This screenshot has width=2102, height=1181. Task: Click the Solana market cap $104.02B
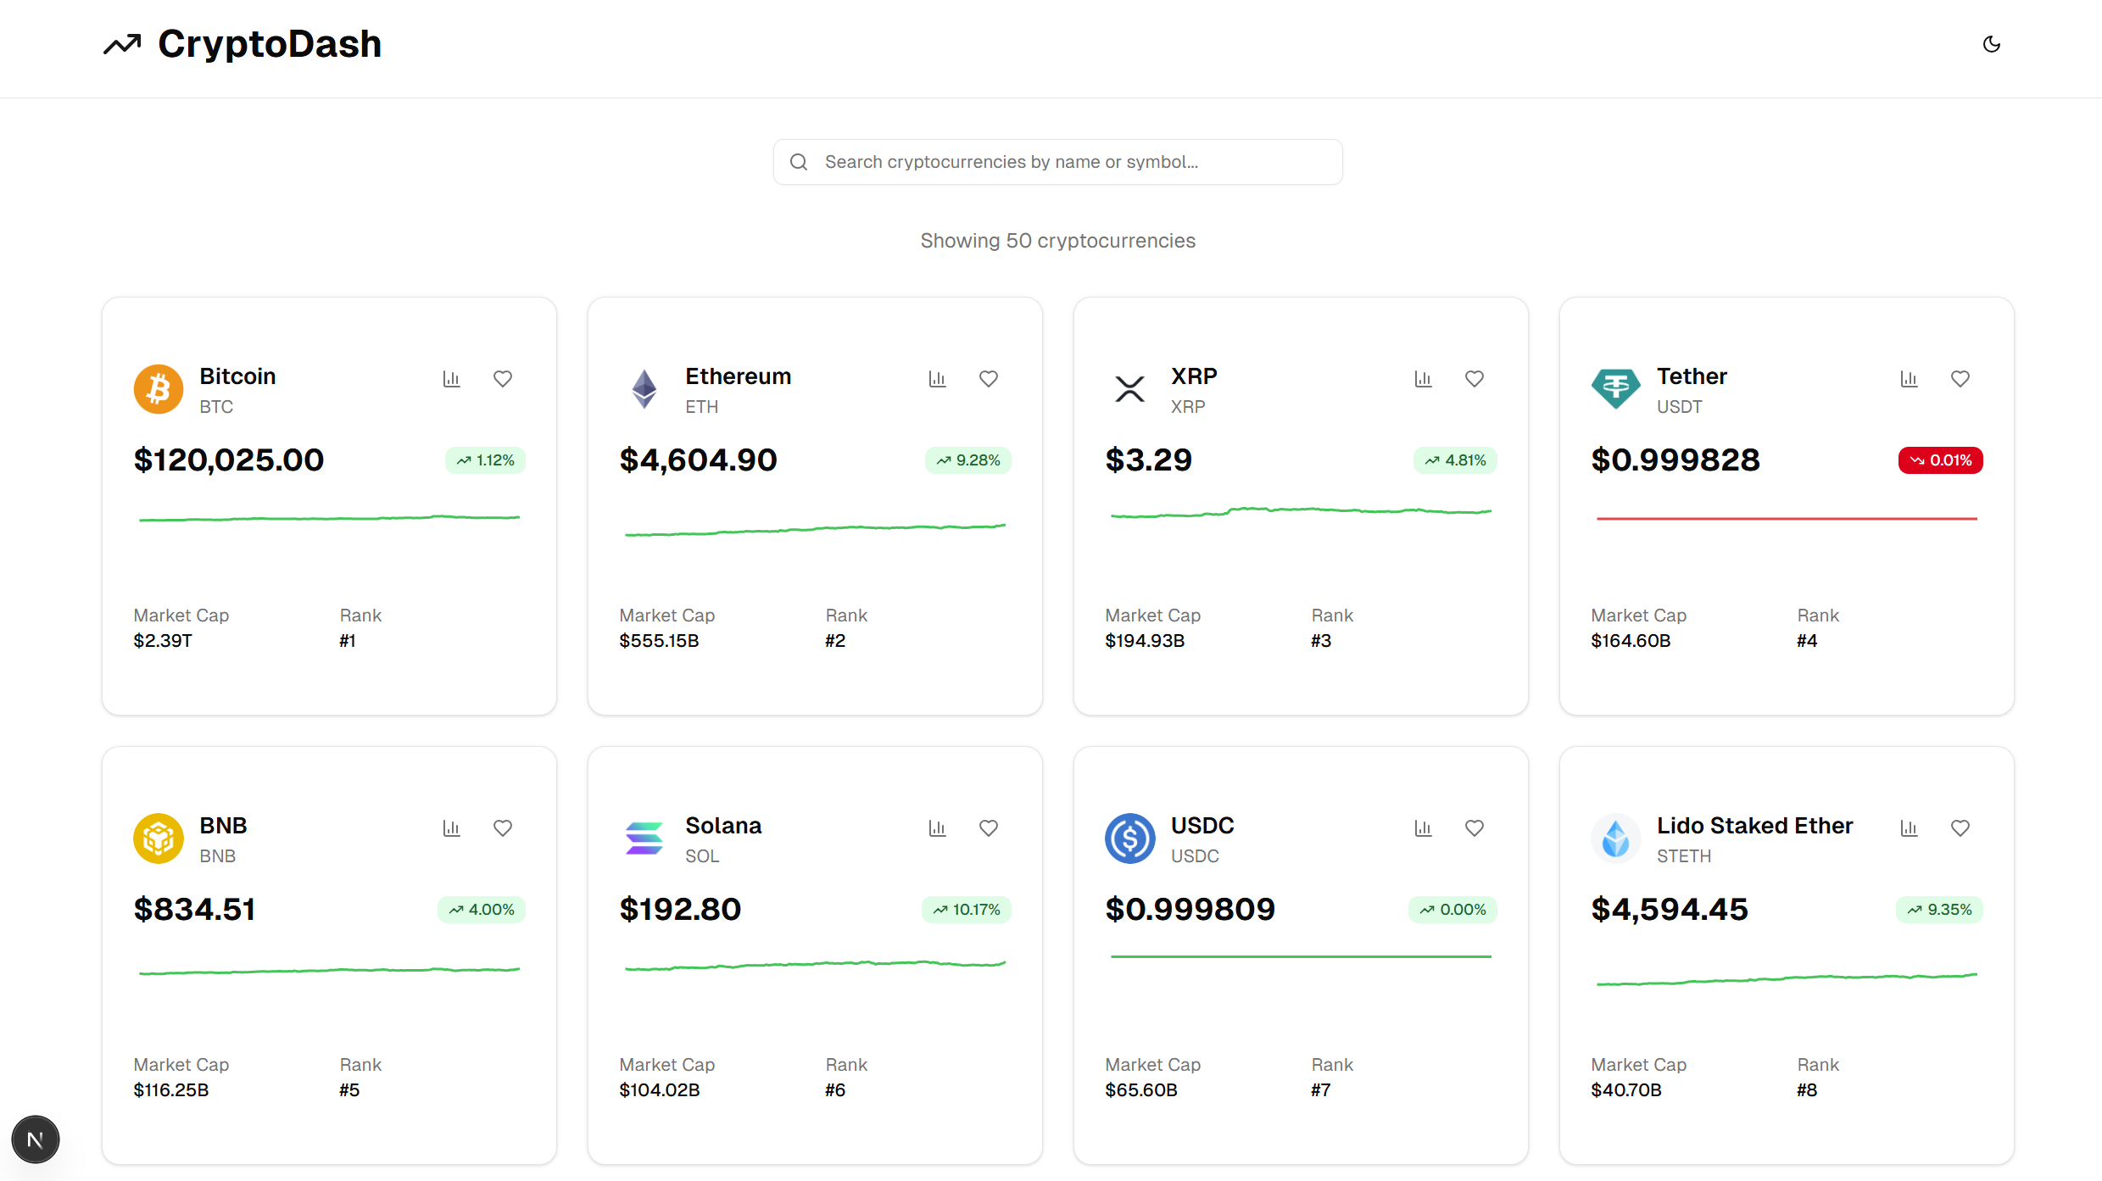660,1090
